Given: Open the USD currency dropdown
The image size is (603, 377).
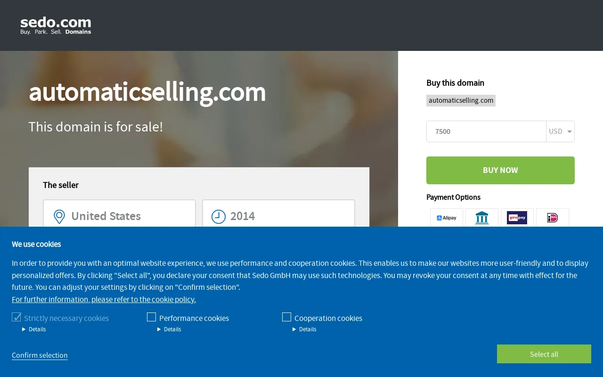Looking at the screenshot, I should click(x=561, y=131).
